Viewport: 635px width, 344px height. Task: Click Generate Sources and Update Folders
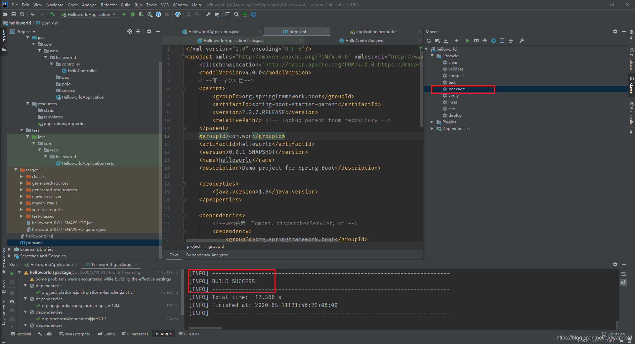click(x=437, y=41)
